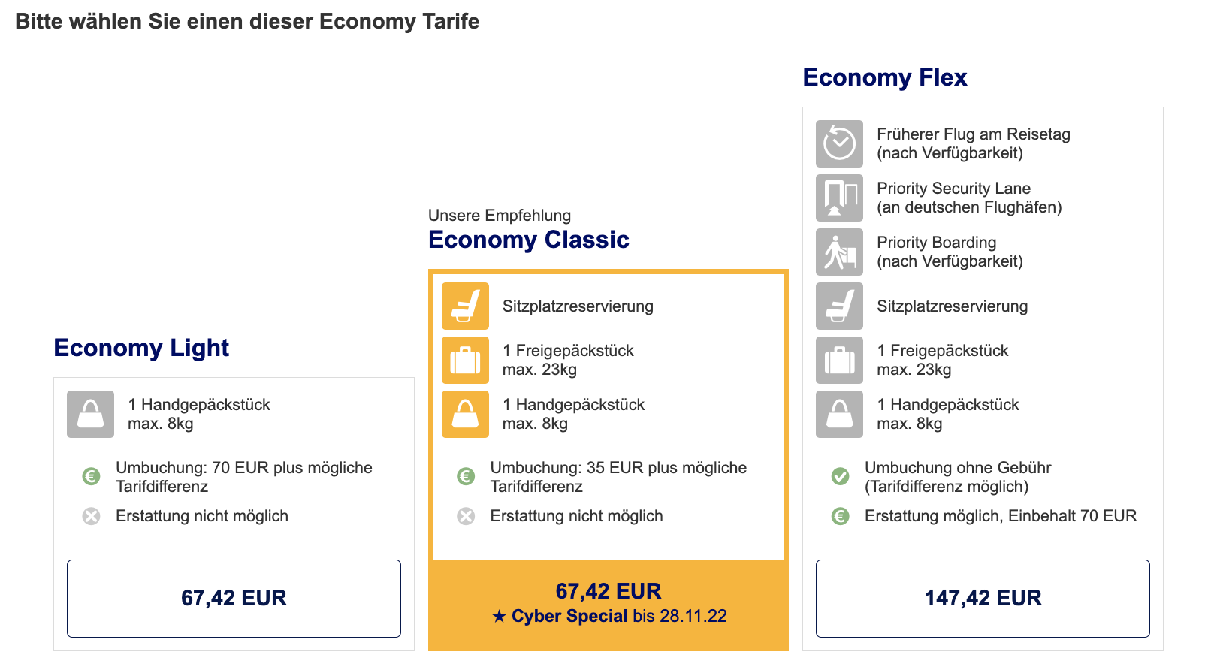Click the orange suitcase baggage icon

tap(465, 360)
